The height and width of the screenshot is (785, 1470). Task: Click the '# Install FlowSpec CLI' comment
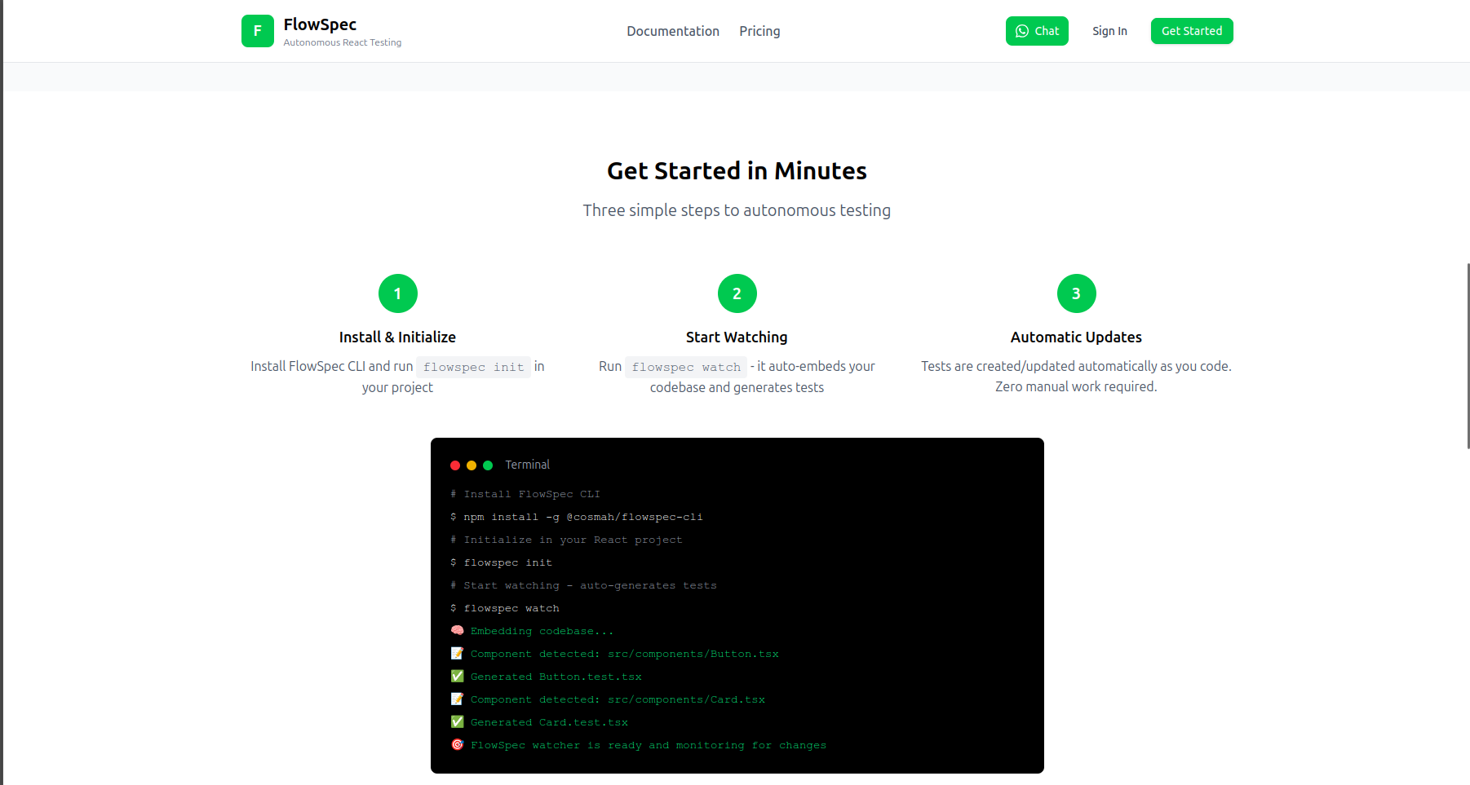[x=525, y=494]
